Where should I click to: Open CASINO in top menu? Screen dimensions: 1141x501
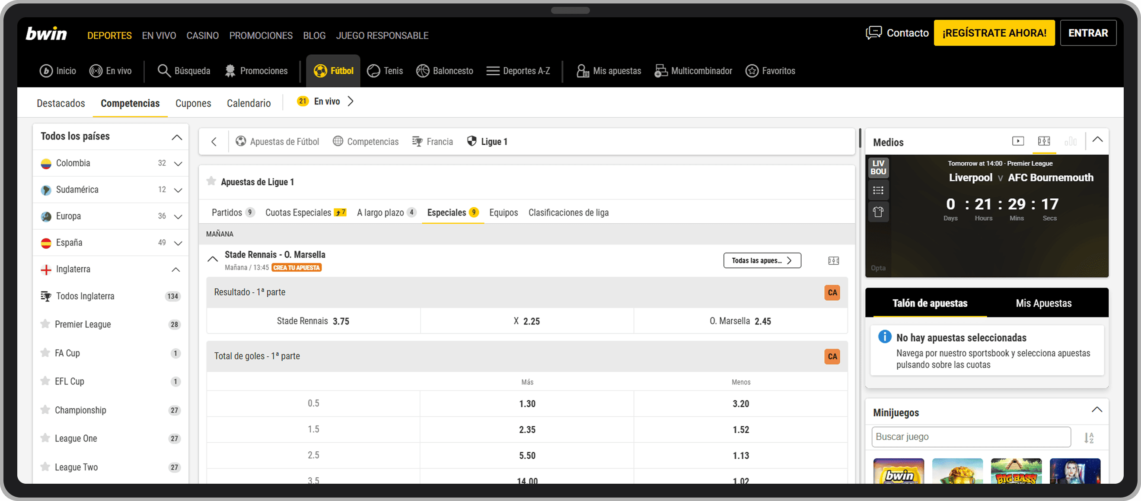click(202, 35)
